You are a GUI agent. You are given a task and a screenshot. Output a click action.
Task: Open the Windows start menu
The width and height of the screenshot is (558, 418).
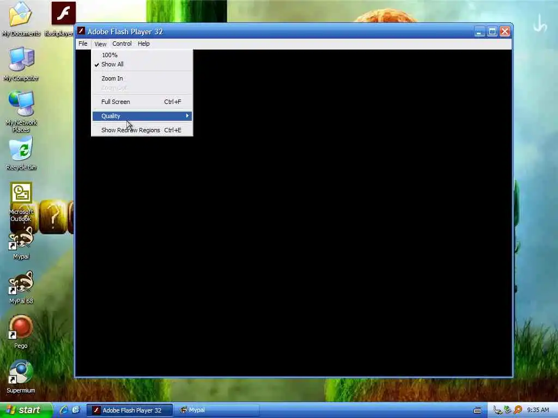pos(26,410)
